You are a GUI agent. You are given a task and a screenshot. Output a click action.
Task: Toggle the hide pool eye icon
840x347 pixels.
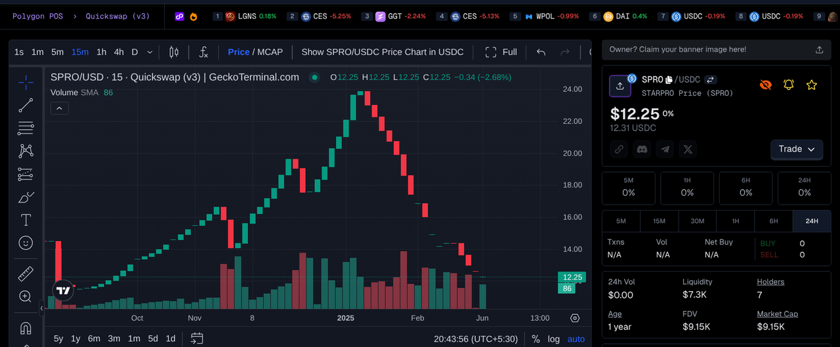pos(765,85)
